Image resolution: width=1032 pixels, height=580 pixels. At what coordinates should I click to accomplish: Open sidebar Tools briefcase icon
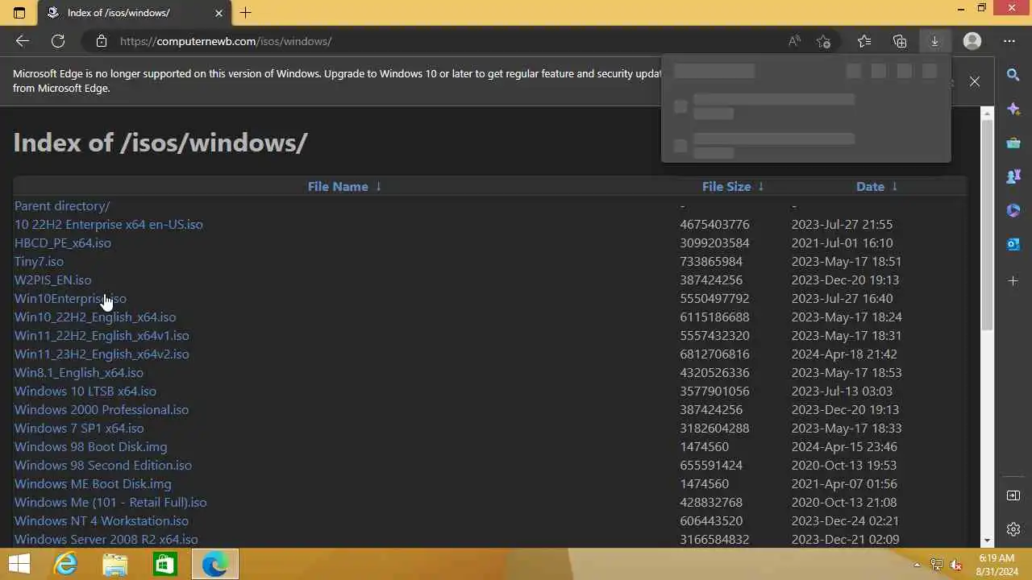click(x=1013, y=143)
